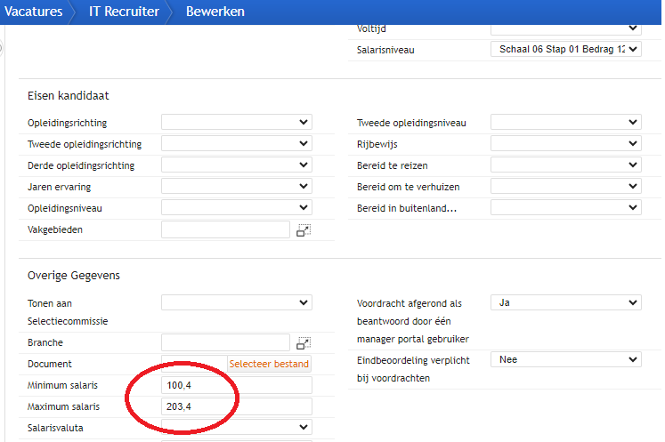Open the Rijbewijs dropdown
Screen dimensions: 665x442
[566, 143]
